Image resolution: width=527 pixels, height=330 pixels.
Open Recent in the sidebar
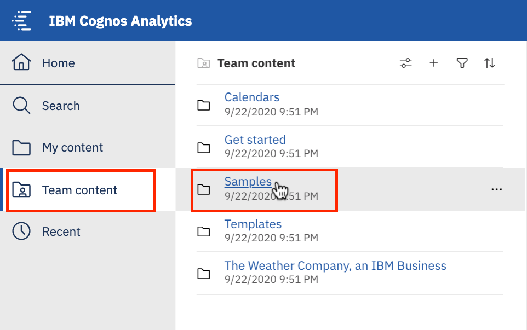coord(88,231)
